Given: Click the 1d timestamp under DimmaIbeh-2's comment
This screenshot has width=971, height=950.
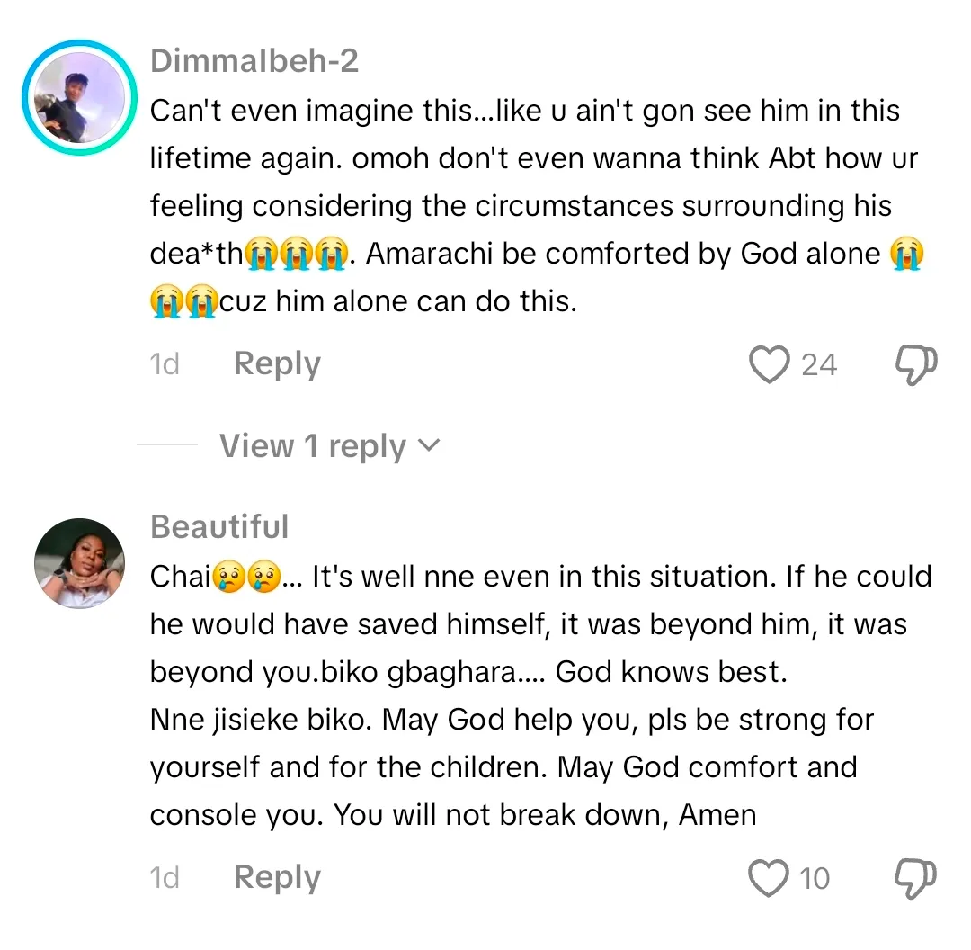Looking at the screenshot, I should (x=165, y=364).
